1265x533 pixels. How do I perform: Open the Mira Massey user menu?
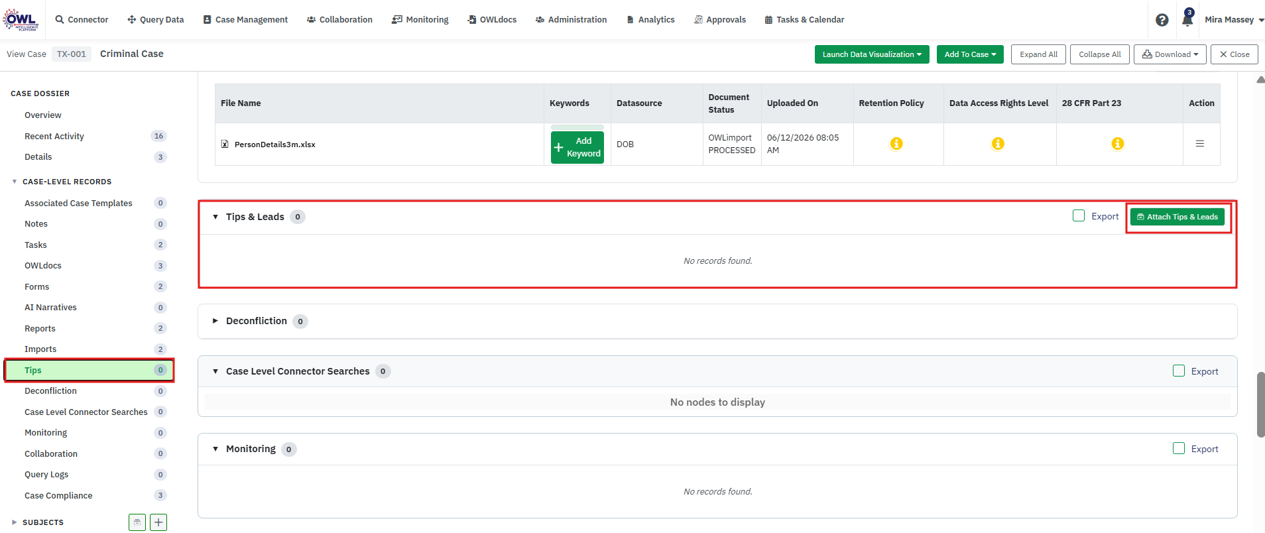click(1234, 20)
